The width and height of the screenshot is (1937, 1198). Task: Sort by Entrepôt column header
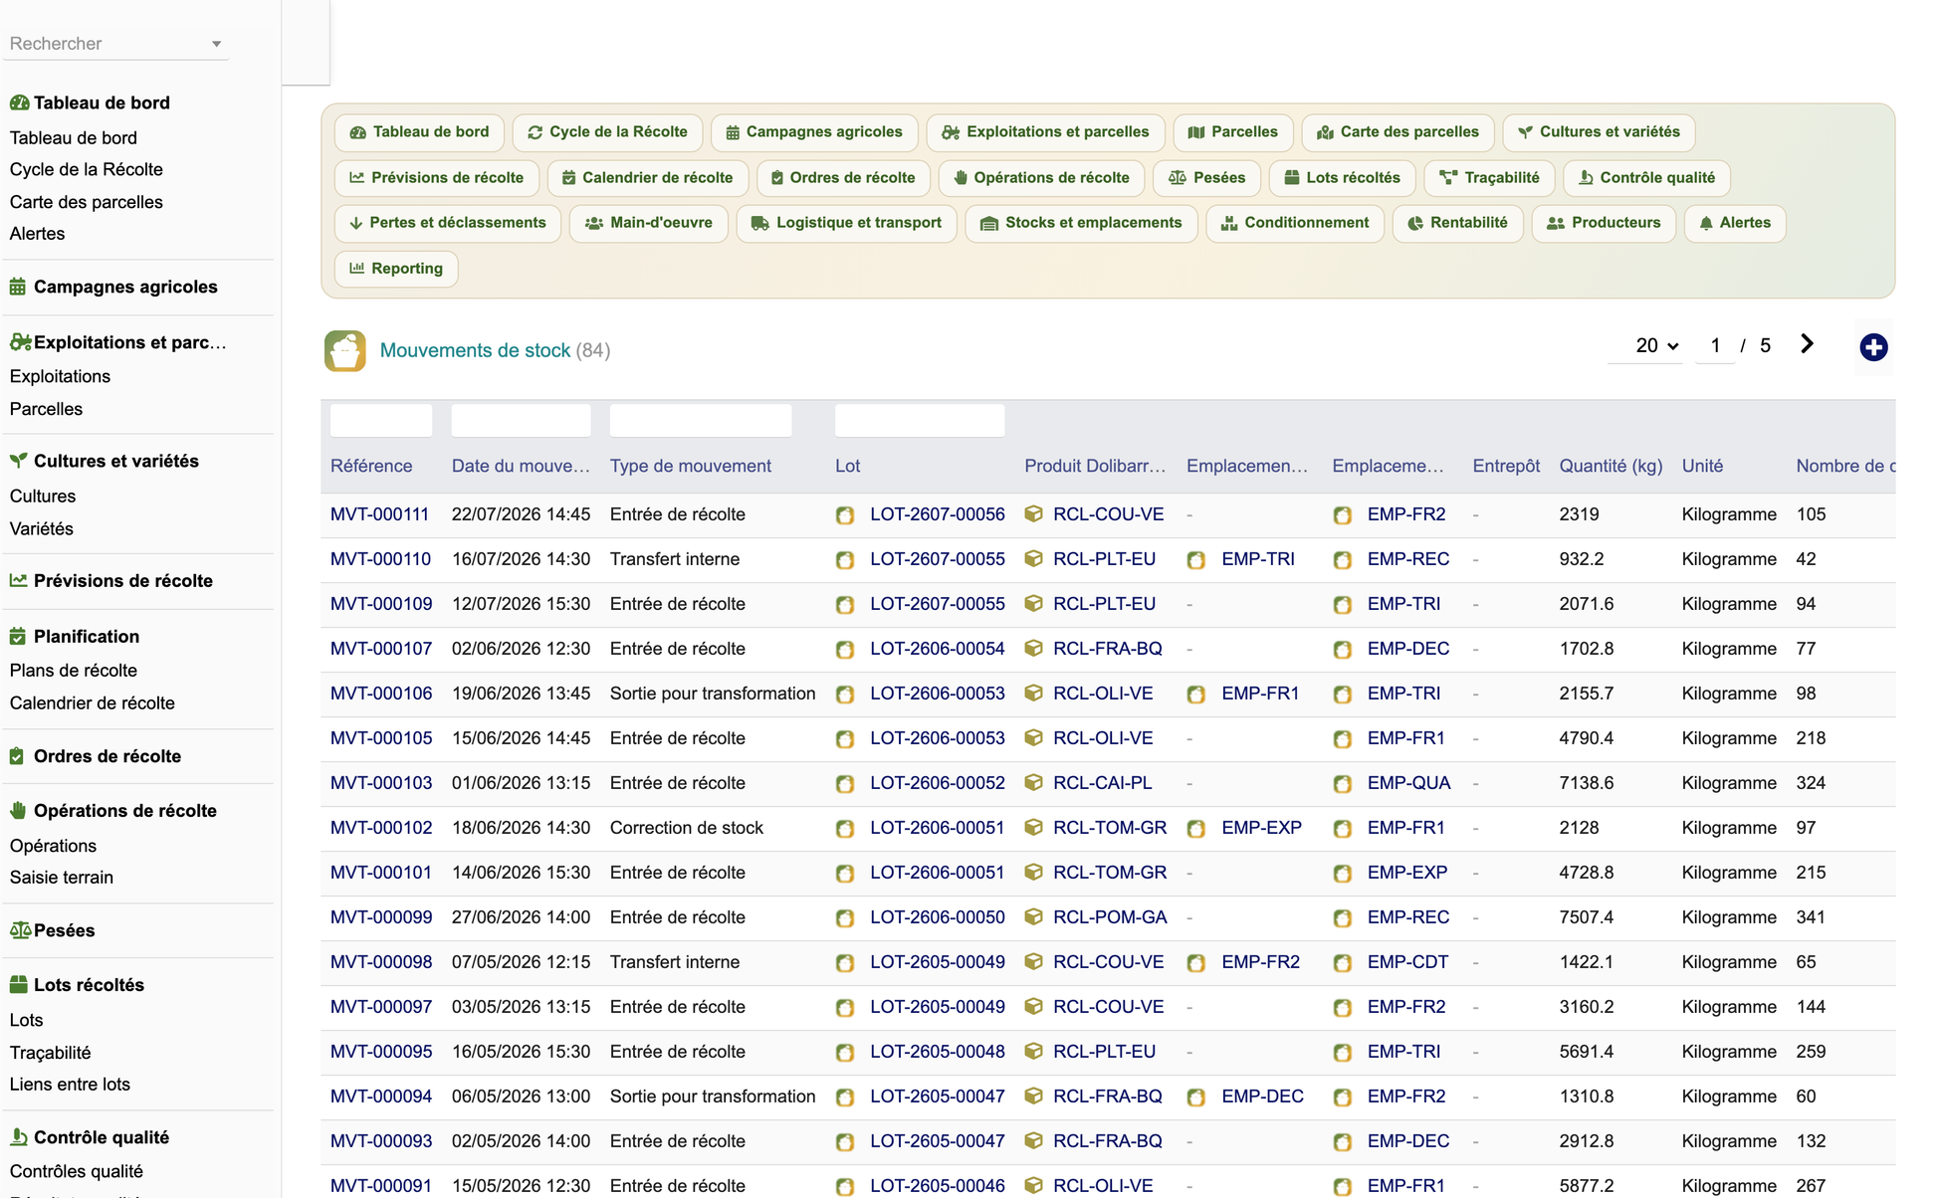pyautogui.click(x=1506, y=466)
